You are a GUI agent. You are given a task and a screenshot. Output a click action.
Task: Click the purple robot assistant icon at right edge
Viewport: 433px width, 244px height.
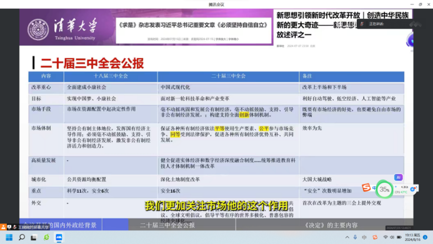click(411, 41)
